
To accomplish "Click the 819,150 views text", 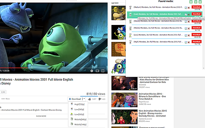I will coord(96,94).
